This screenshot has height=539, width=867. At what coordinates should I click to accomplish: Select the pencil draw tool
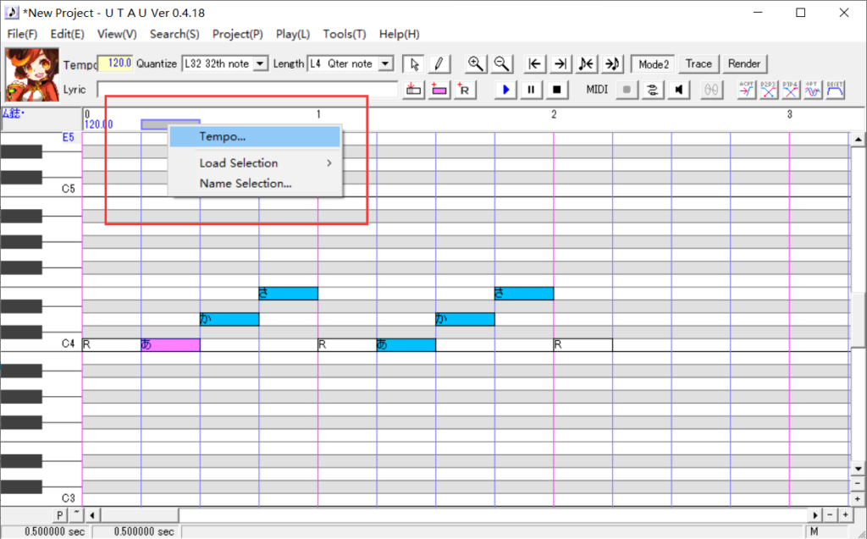tap(439, 64)
